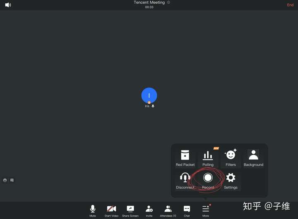Open video Filters
Image resolution: width=298 pixels, height=219 pixels.
[x=231, y=158]
